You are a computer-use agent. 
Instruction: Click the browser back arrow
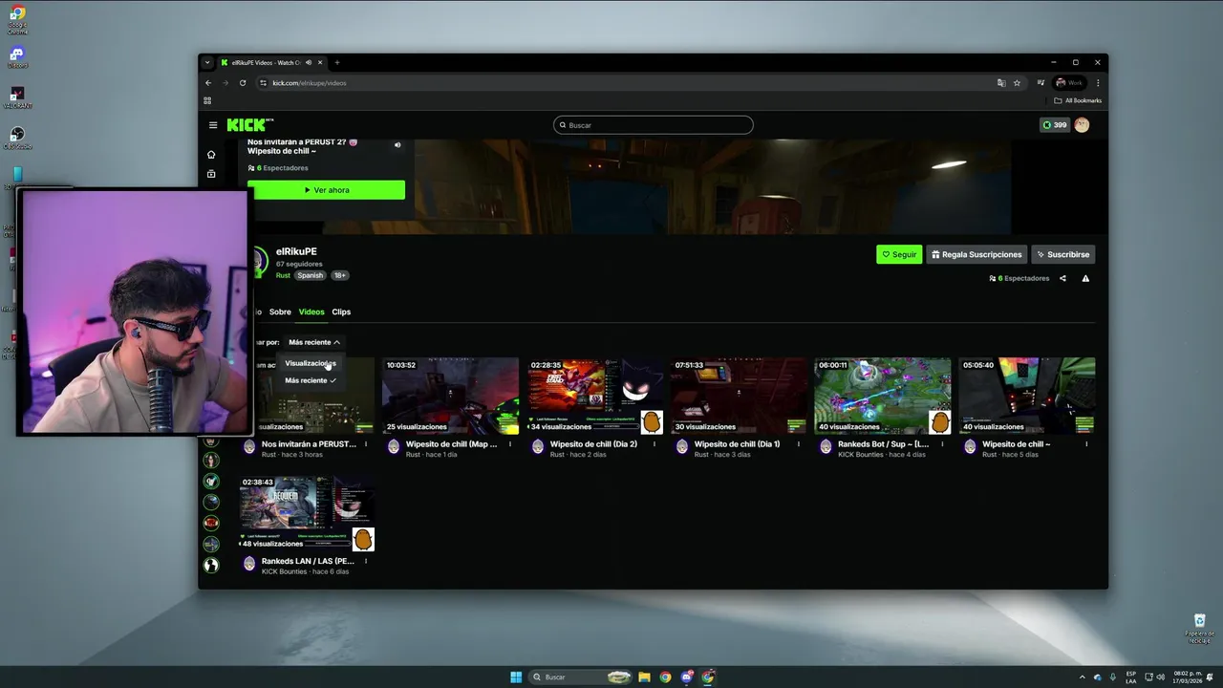[x=208, y=83]
